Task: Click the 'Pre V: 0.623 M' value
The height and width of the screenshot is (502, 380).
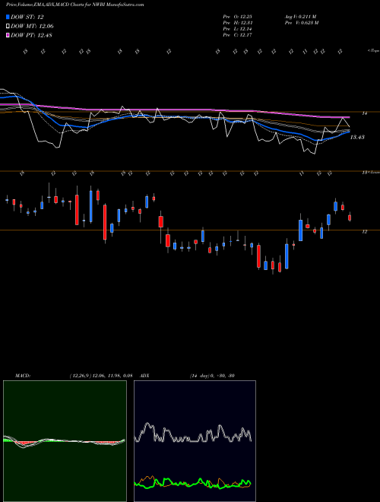Action: pos(302,23)
